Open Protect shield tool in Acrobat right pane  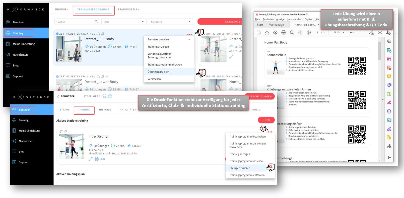tap(389, 111)
